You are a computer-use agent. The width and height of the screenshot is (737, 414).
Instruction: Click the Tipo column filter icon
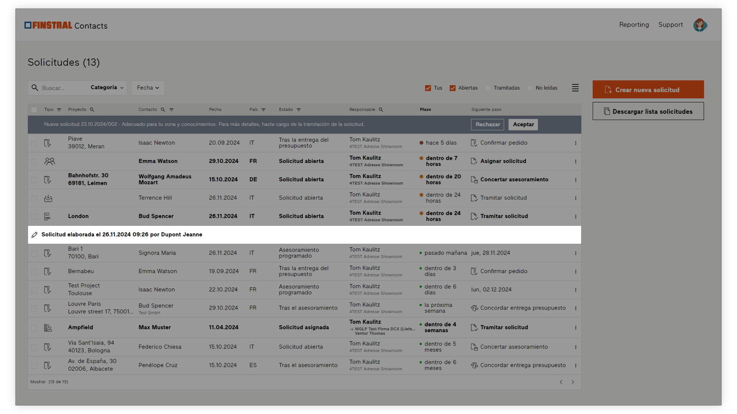tap(59, 110)
